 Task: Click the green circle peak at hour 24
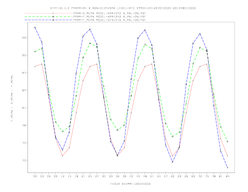pos(90,43)
